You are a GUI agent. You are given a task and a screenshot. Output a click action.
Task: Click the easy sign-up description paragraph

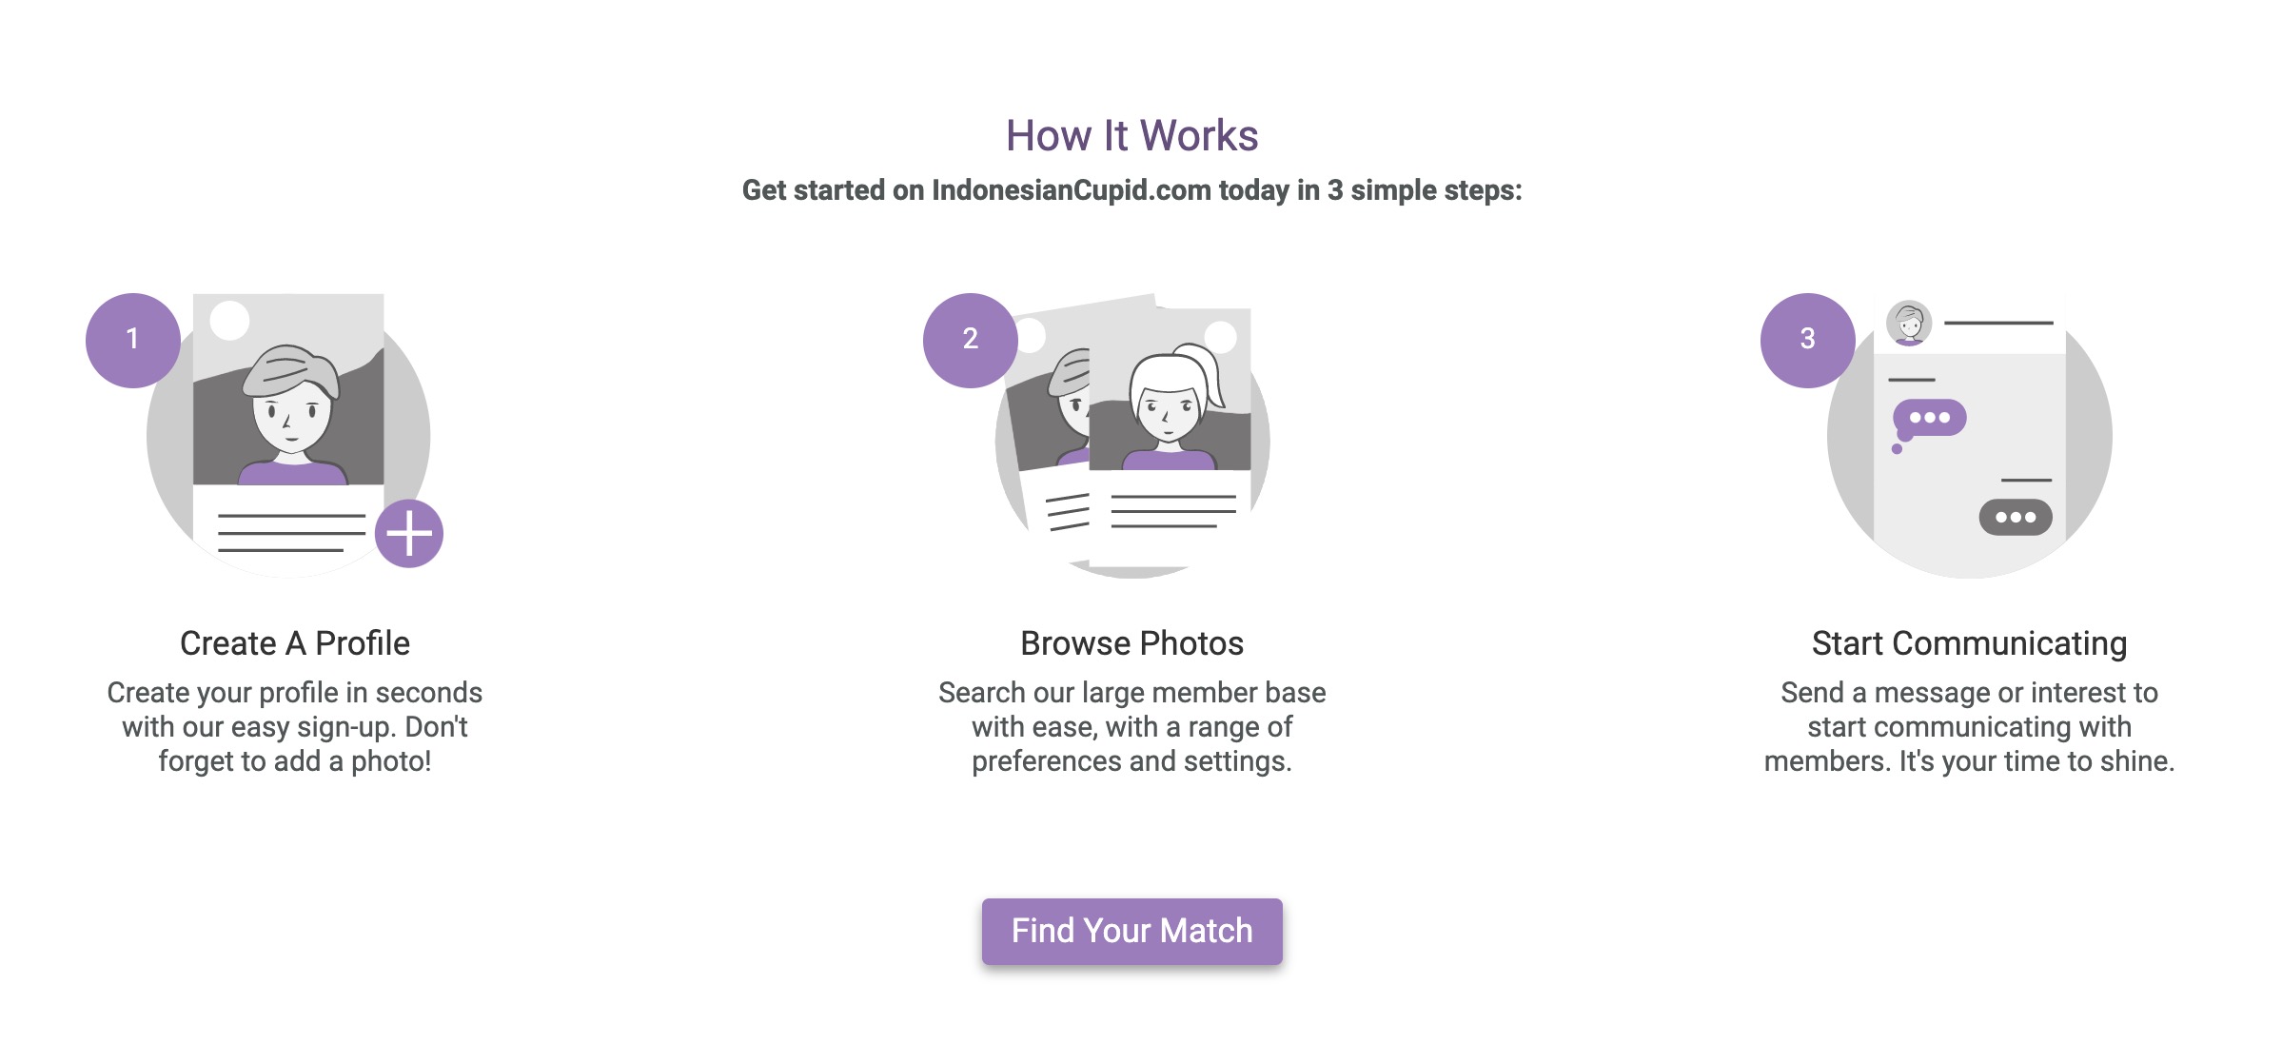coord(295,726)
